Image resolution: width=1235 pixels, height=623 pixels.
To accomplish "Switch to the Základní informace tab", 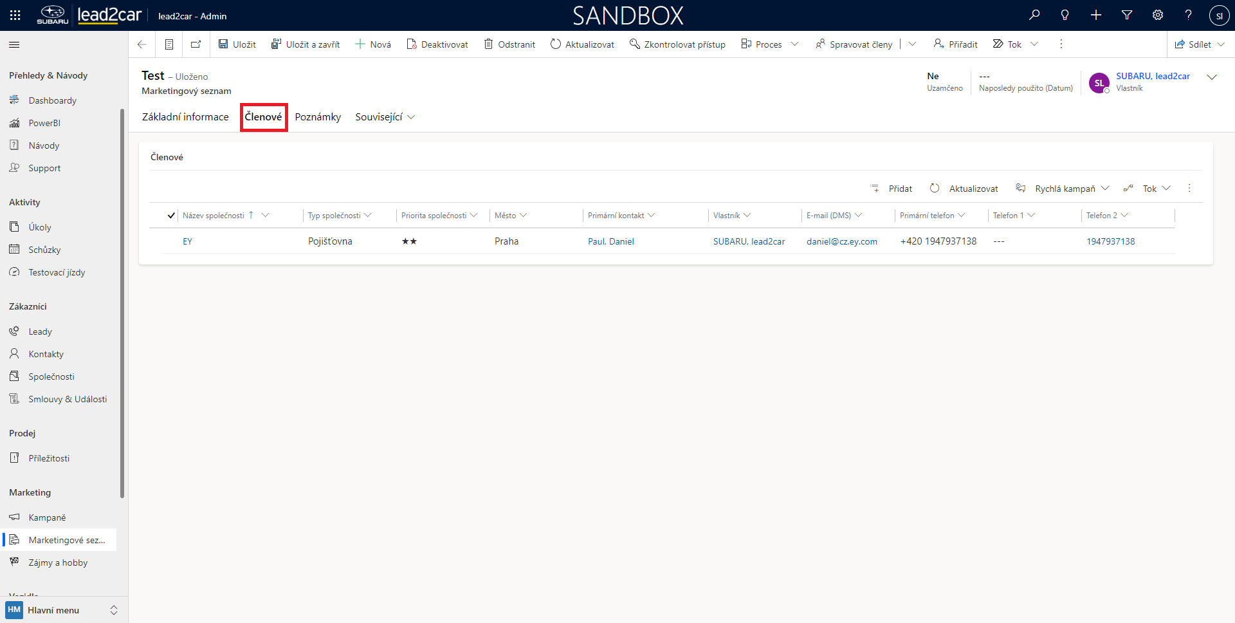I will (185, 117).
